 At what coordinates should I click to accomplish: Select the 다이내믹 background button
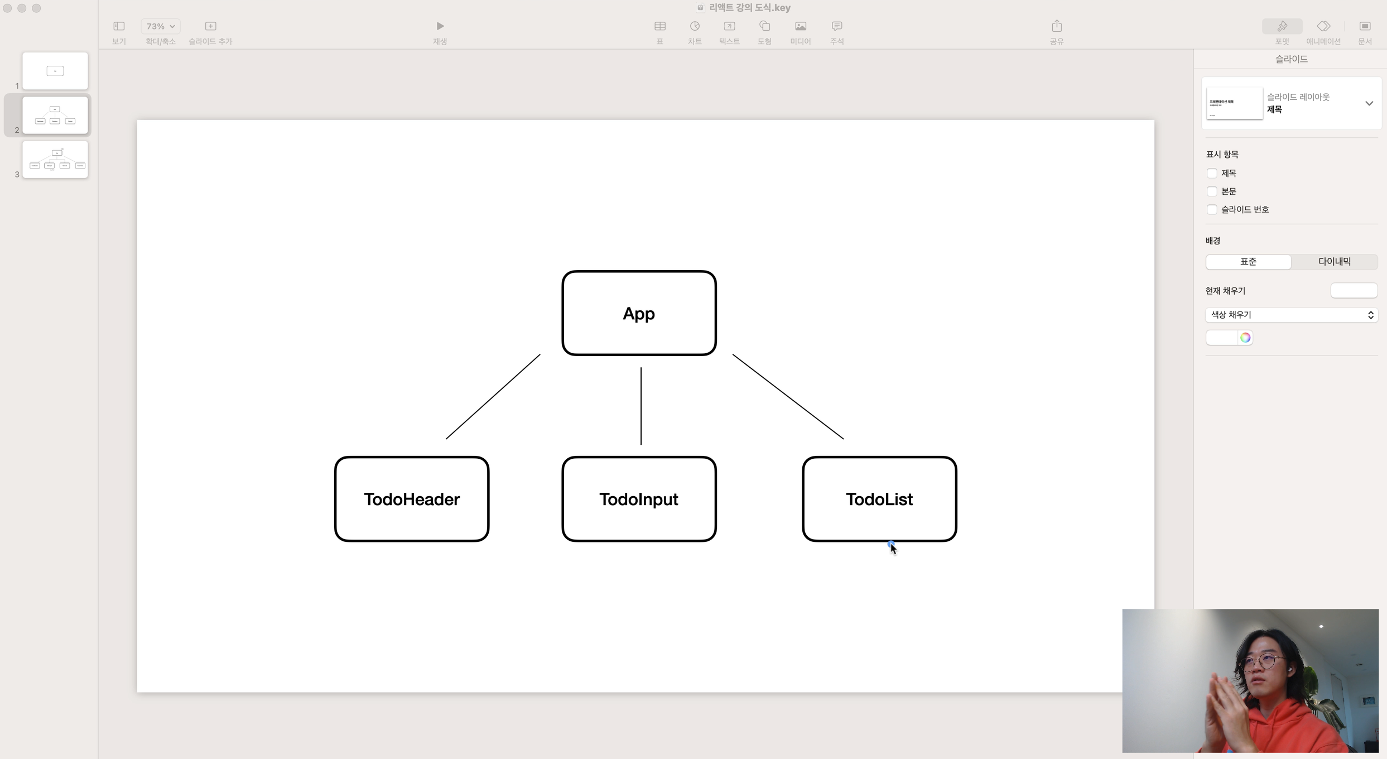click(1334, 262)
